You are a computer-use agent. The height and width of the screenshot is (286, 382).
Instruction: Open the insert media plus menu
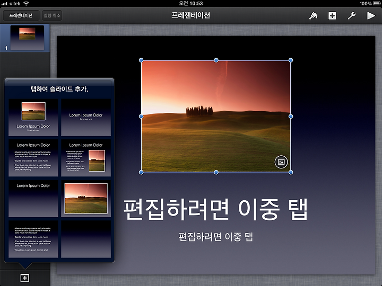(332, 16)
